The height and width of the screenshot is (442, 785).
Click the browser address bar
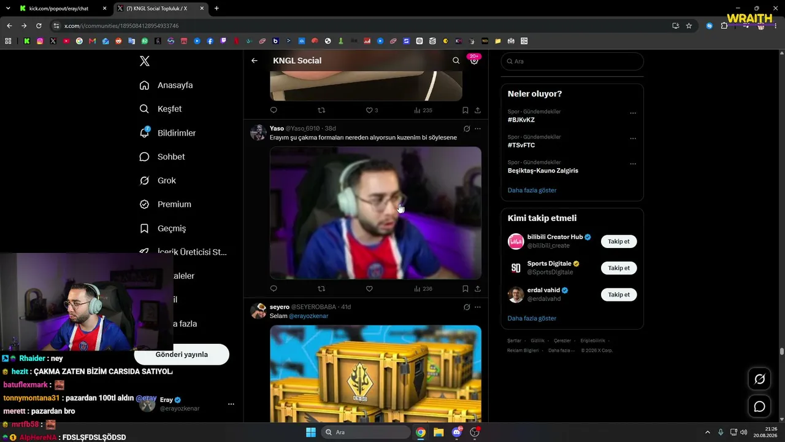[x=362, y=26]
